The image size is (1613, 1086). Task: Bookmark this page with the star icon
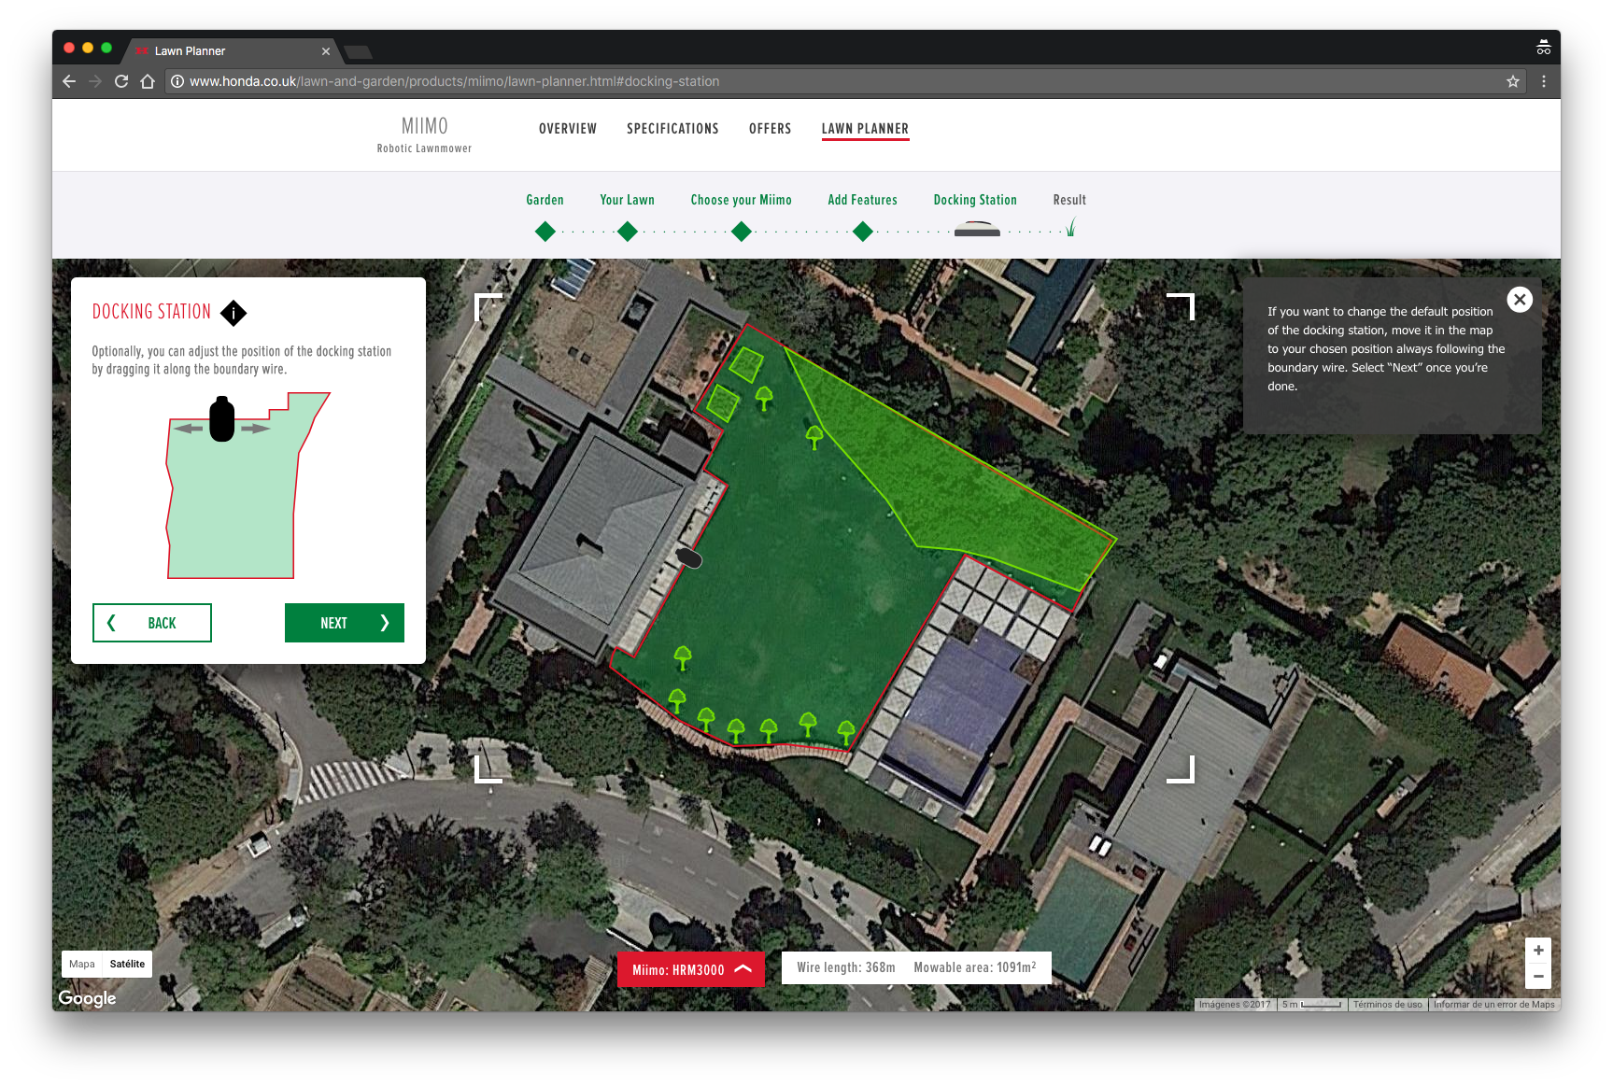click(1512, 81)
